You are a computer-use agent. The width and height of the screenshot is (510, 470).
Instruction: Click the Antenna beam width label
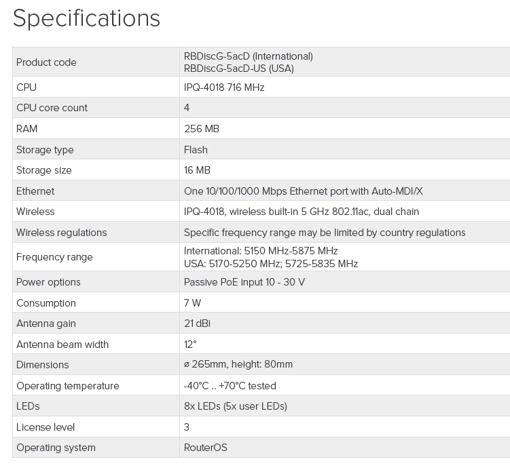[62, 345]
